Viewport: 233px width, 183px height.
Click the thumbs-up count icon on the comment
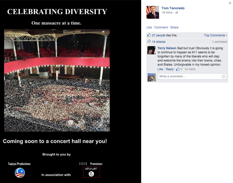click(178, 69)
